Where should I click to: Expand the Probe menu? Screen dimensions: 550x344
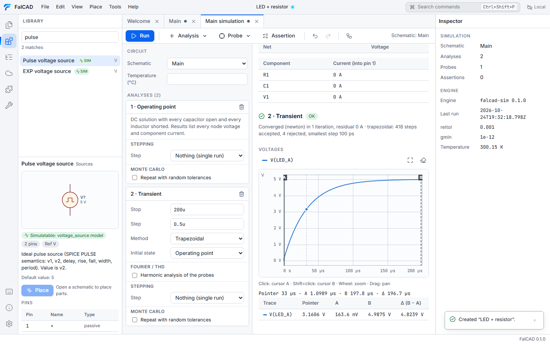pyautogui.click(x=235, y=36)
